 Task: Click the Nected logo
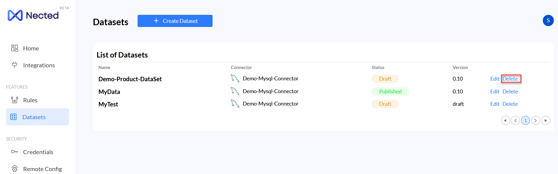pyautogui.click(x=33, y=15)
